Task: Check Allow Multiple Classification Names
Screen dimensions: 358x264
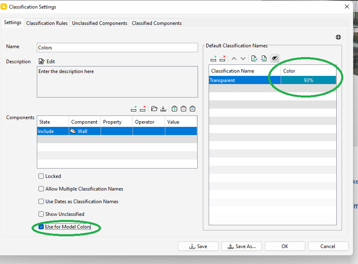Action: [x=41, y=189]
